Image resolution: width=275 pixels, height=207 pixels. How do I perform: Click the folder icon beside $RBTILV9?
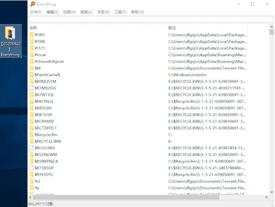31,115
